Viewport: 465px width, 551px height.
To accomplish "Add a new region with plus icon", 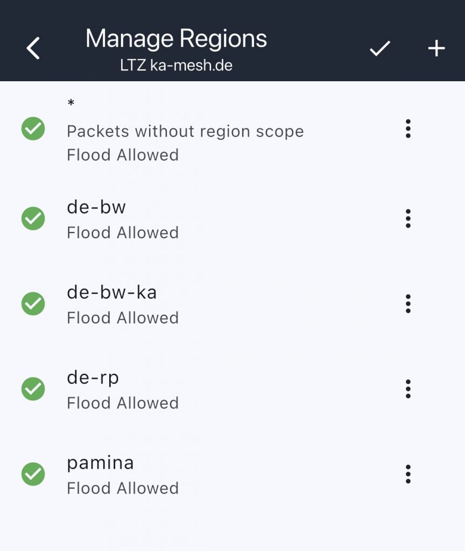I will pyautogui.click(x=436, y=49).
